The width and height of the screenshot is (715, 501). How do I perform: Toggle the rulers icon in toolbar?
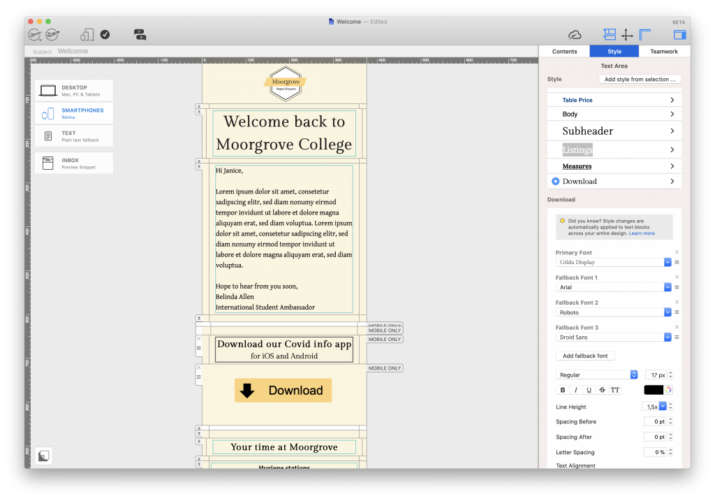click(x=644, y=35)
